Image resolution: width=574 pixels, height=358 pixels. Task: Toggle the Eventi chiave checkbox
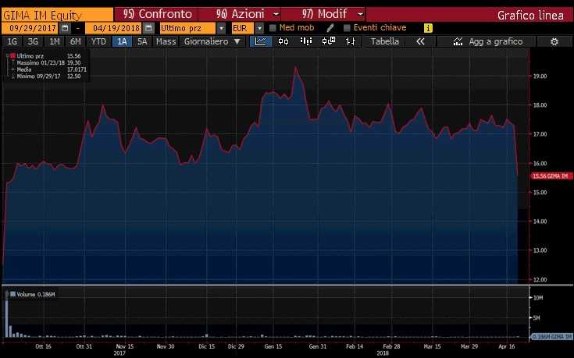347,28
